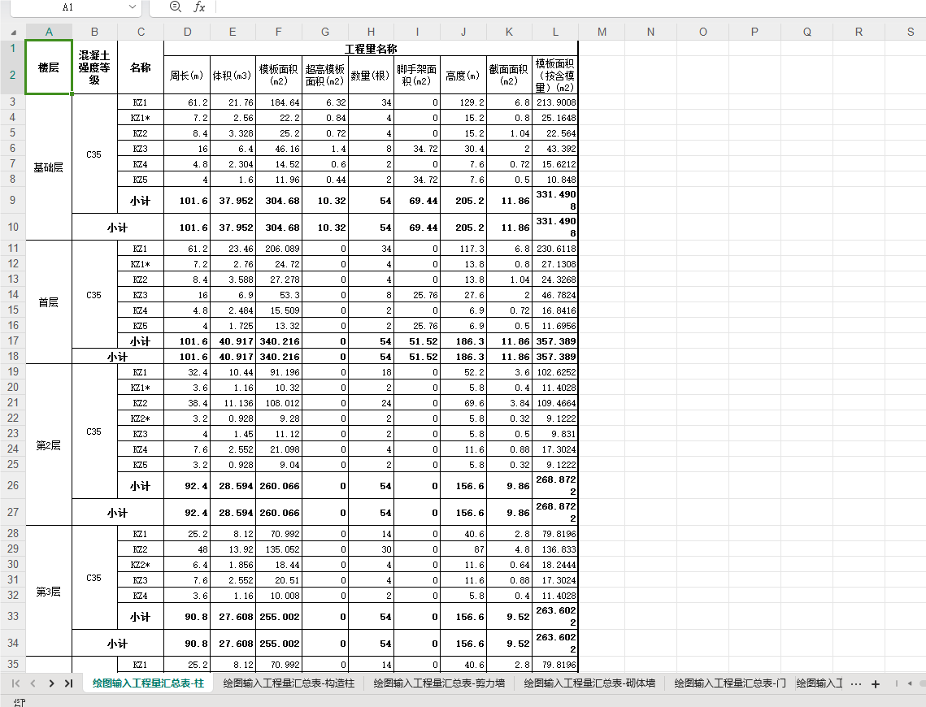
Task: Click the 第2层 floor cell
Action: click(49, 445)
